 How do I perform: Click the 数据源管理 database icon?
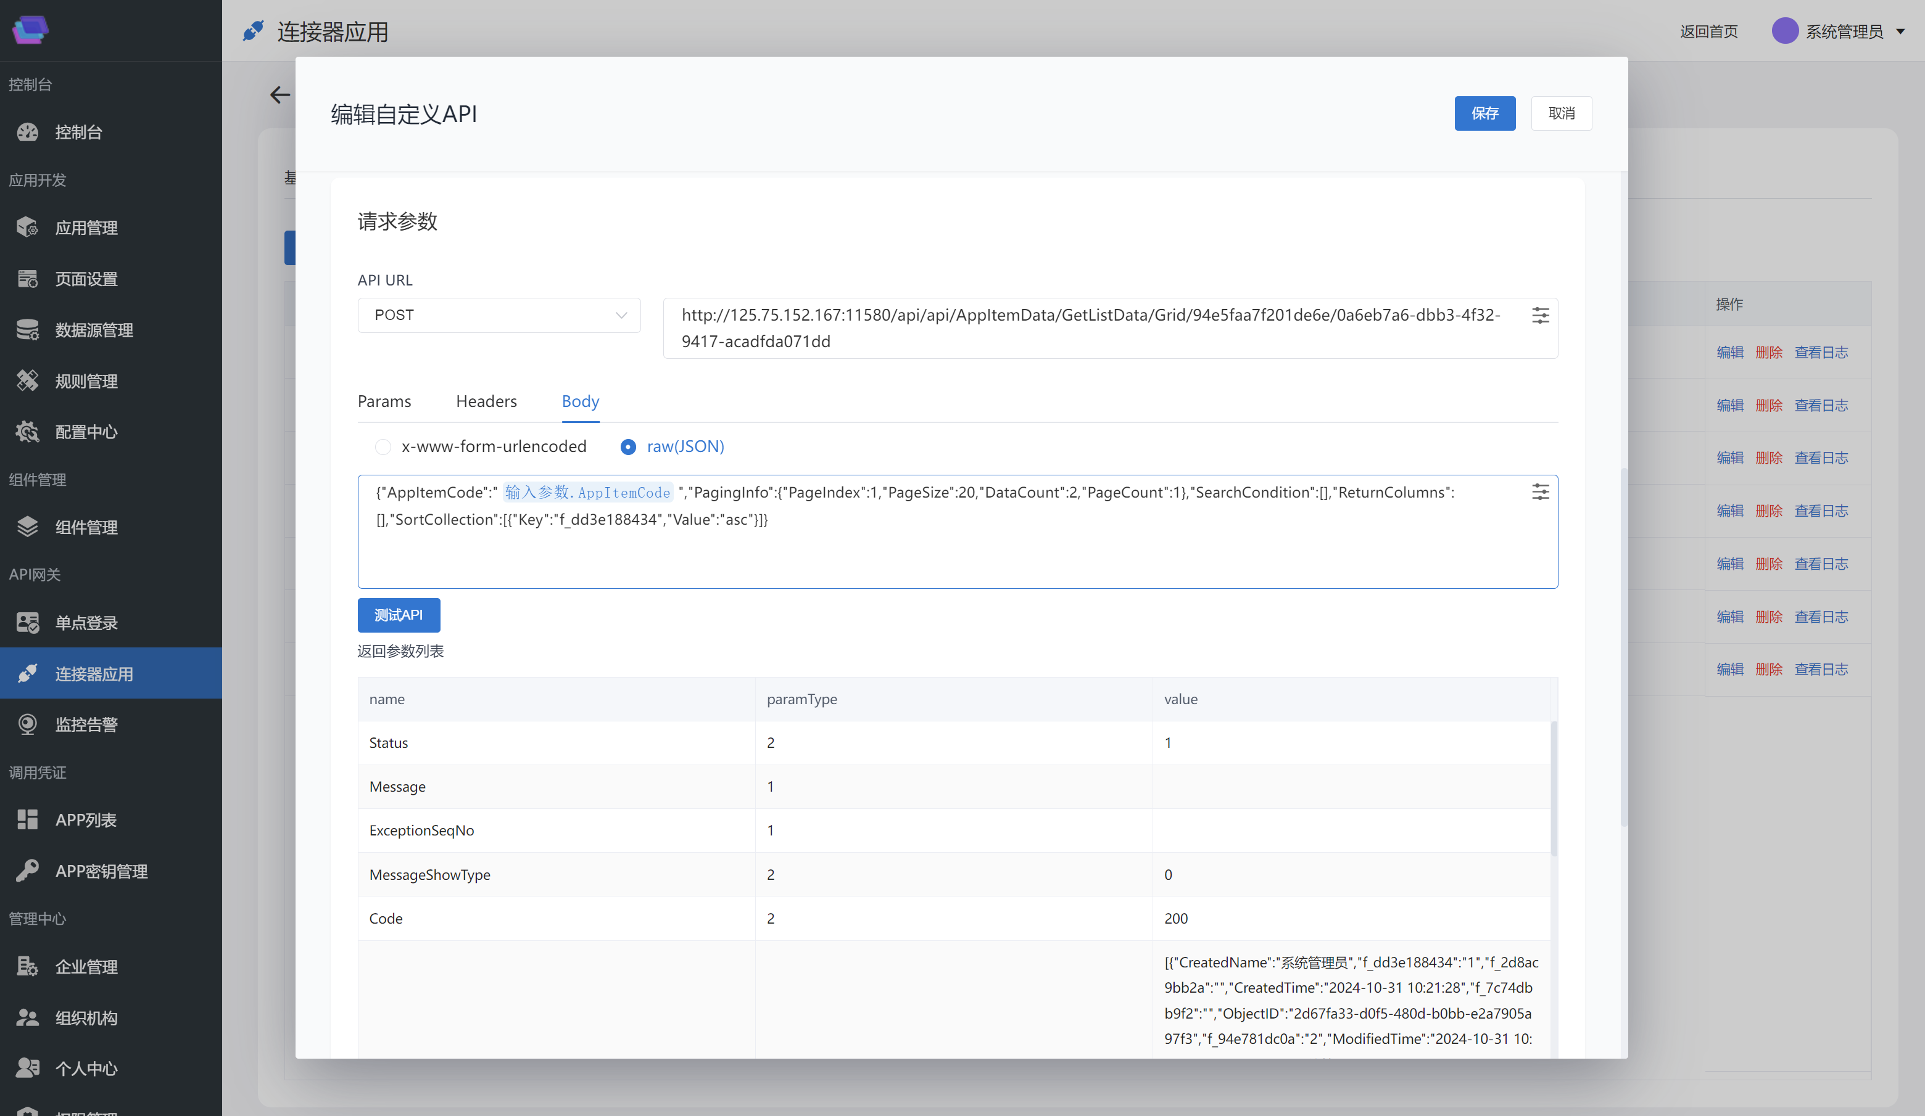(28, 330)
